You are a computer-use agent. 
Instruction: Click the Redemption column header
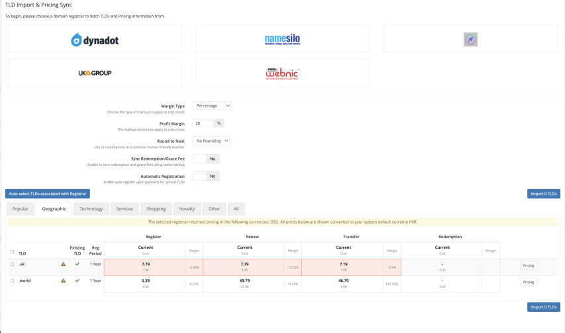(x=450, y=237)
